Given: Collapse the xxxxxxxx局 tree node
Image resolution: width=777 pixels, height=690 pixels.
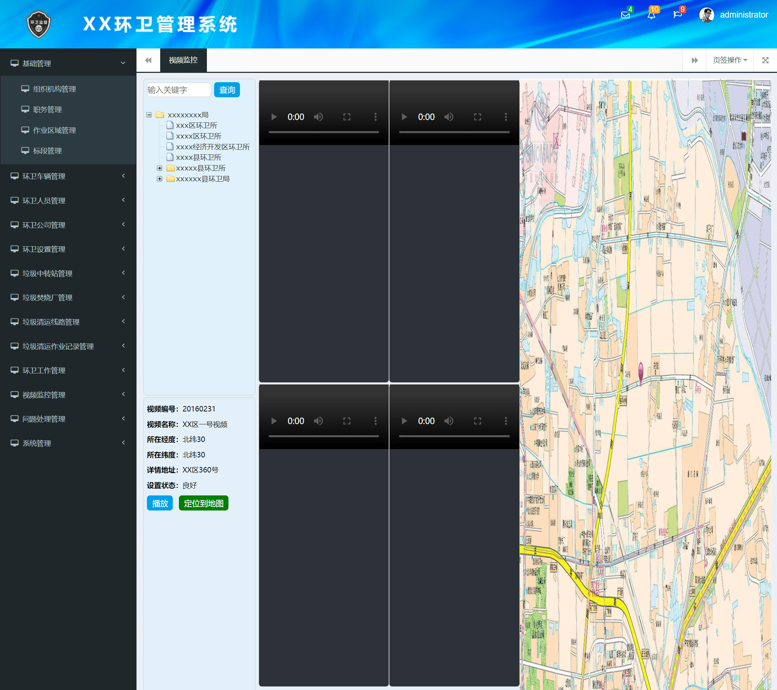Looking at the screenshot, I should [150, 114].
